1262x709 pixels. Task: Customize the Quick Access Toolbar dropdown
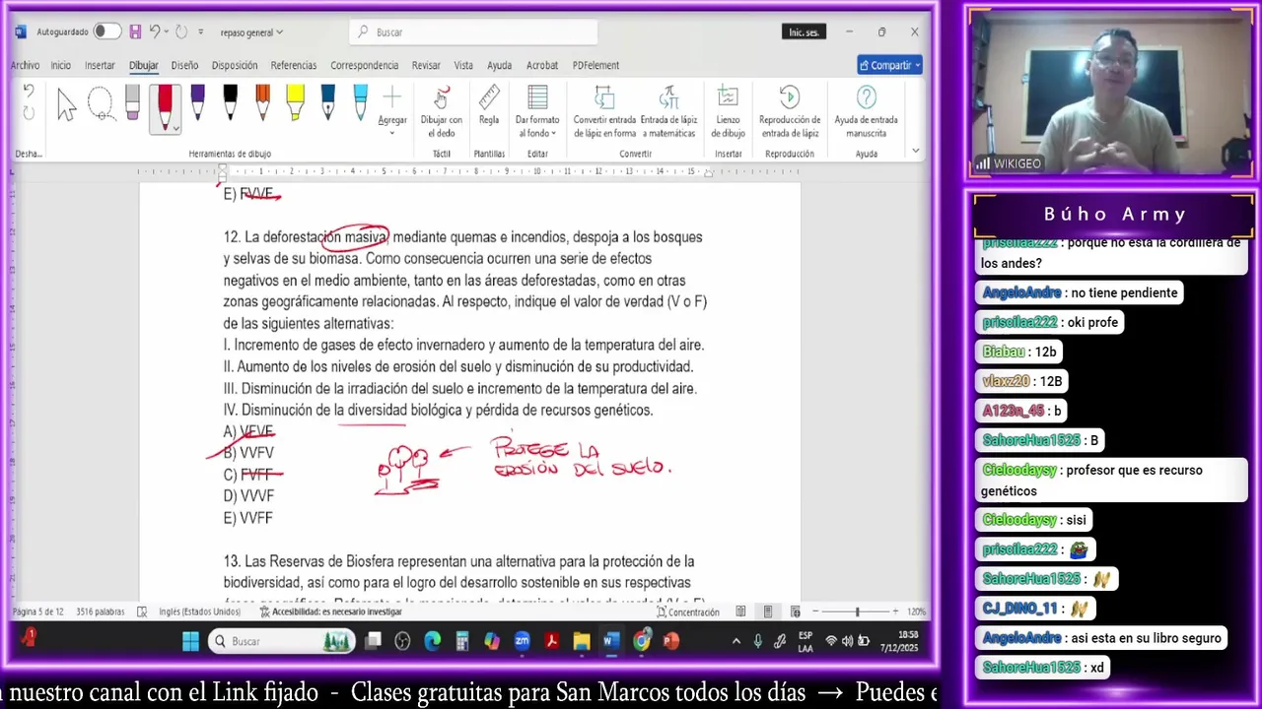[x=201, y=32]
